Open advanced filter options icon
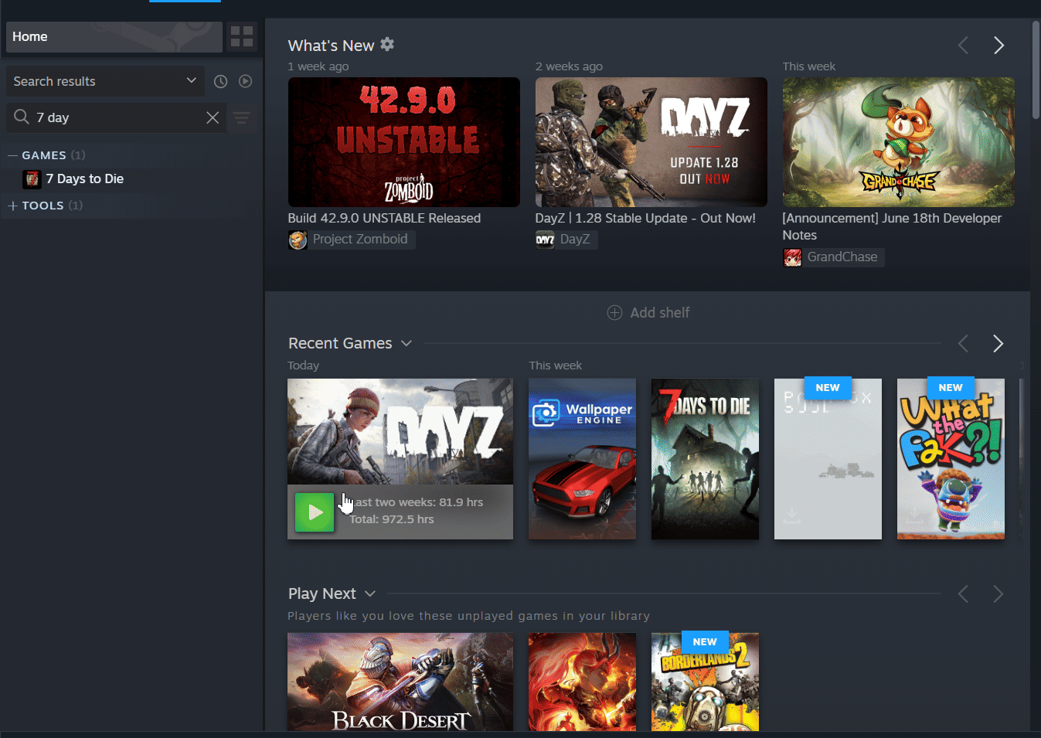Image resolution: width=1041 pixels, height=738 pixels. [x=242, y=117]
